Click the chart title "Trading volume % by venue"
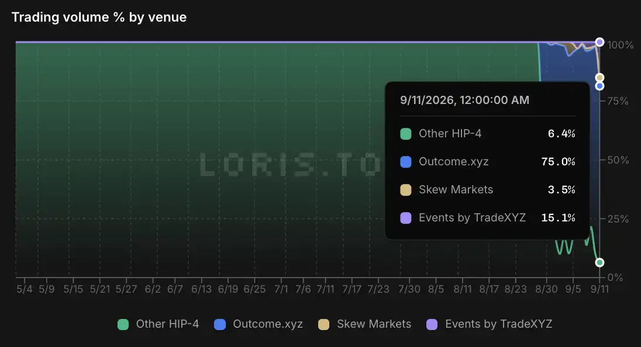 (x=99, y=17)
